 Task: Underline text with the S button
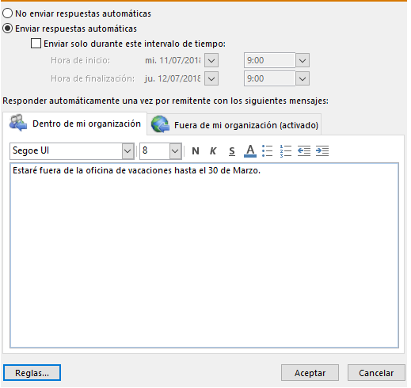[x=232, y=151]
